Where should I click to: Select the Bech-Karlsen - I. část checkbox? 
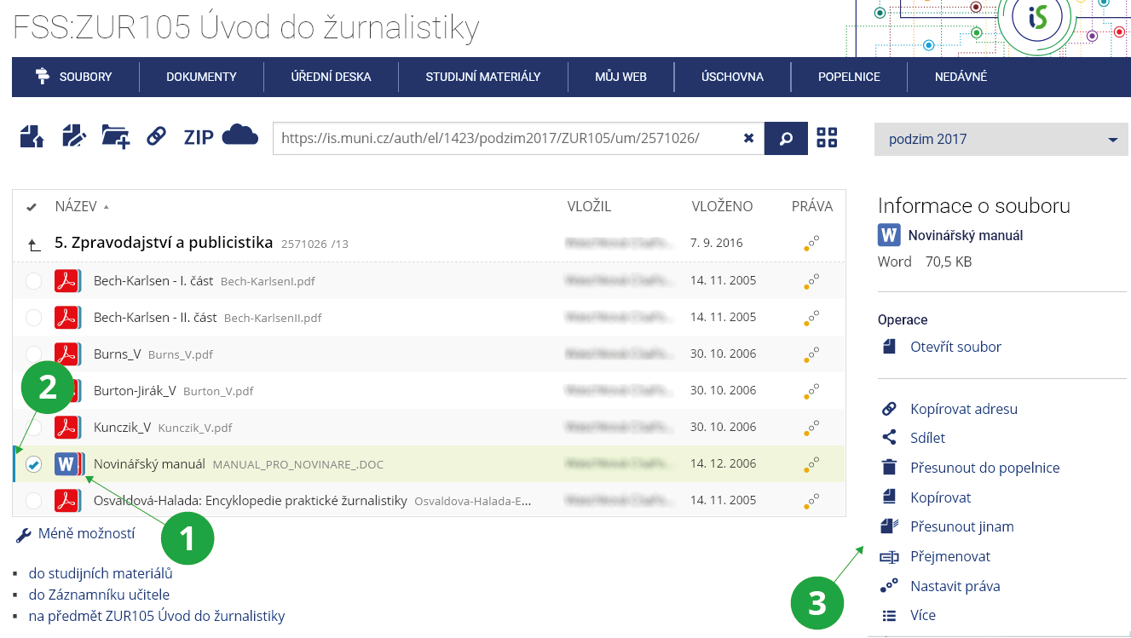click(33, 281)
